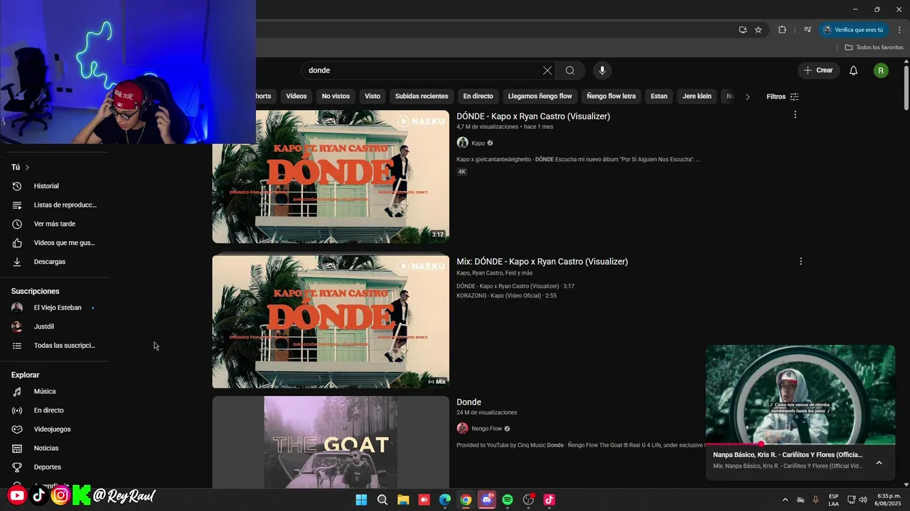The height and width of the screenshot is (511, 910).
Task: Select the Visto filter chip
Action: (373, 97)
